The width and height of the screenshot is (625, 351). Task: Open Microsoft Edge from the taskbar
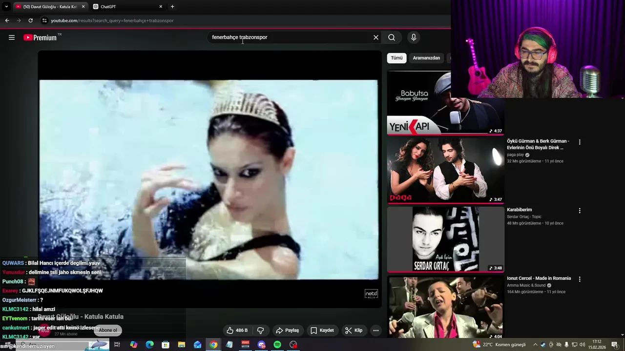(x=150, y=345)
